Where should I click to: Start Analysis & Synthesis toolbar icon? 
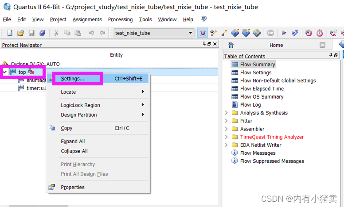[x=295, y=33]
